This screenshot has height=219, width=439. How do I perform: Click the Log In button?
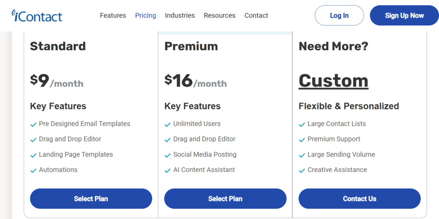[340, 15]
